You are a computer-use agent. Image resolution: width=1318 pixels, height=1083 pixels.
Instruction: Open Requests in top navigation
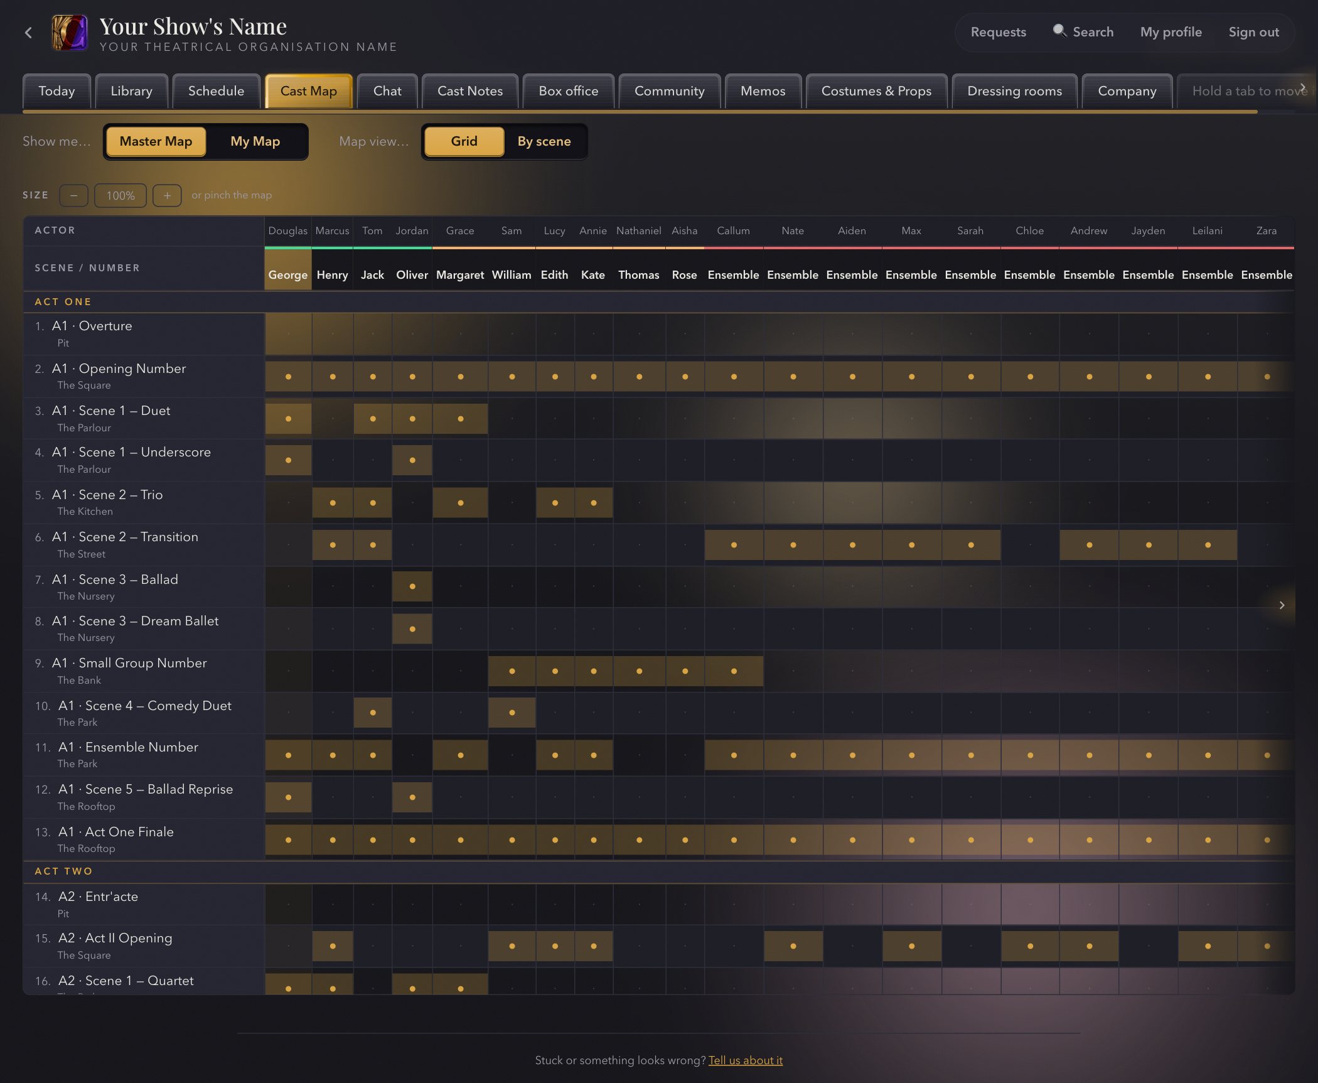coord(998,32)
